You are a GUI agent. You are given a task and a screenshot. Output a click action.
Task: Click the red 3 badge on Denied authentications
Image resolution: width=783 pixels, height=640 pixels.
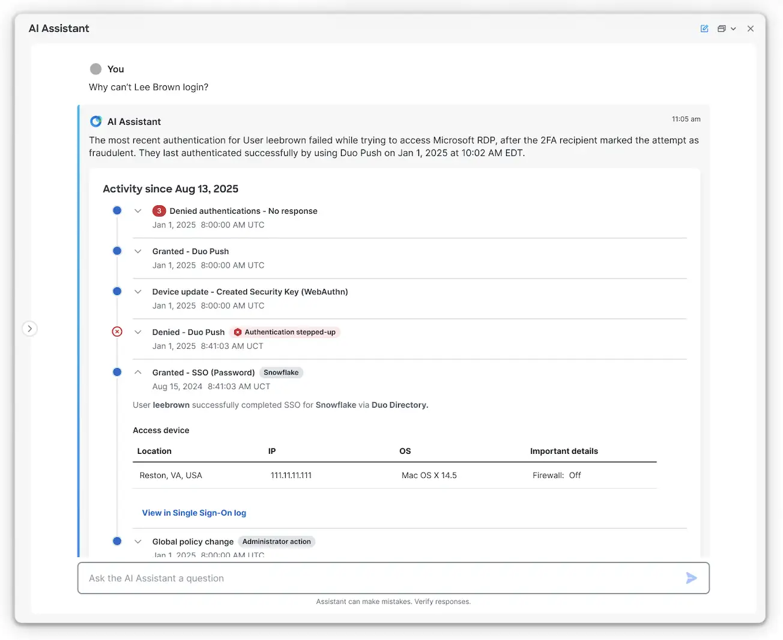tap(159, 211)
